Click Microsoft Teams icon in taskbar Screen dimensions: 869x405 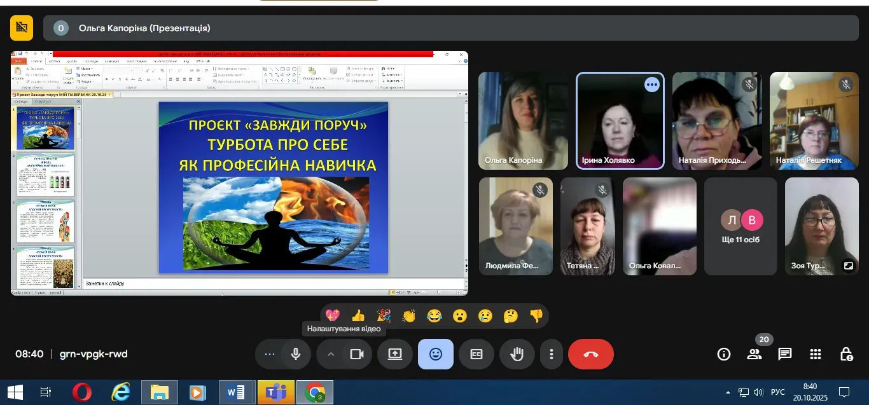(276, 392)
